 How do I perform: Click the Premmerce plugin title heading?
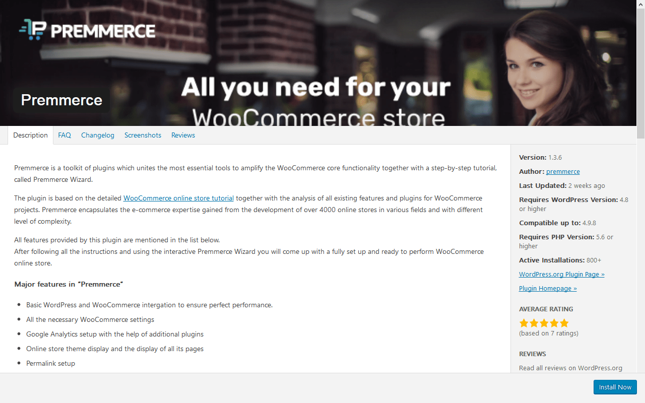coord(61,100)
